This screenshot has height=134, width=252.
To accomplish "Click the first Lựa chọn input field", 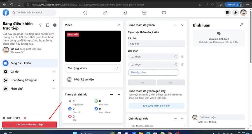I will pos(153,57).
